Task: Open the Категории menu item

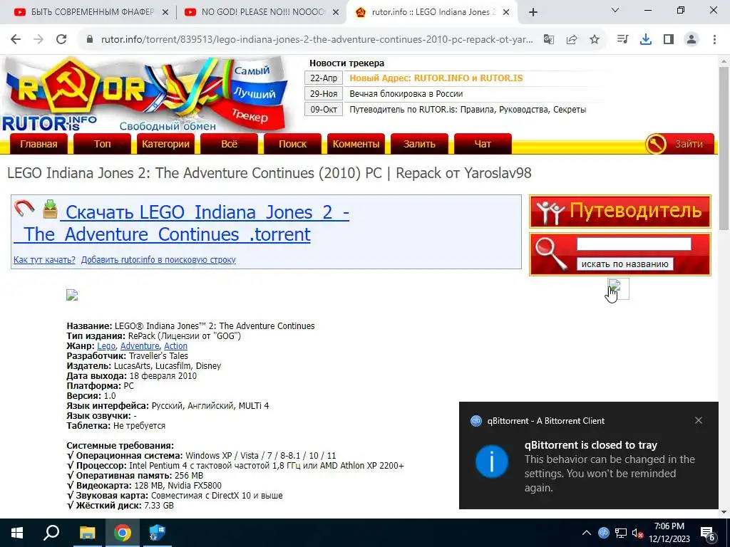Action: (165, 144)
